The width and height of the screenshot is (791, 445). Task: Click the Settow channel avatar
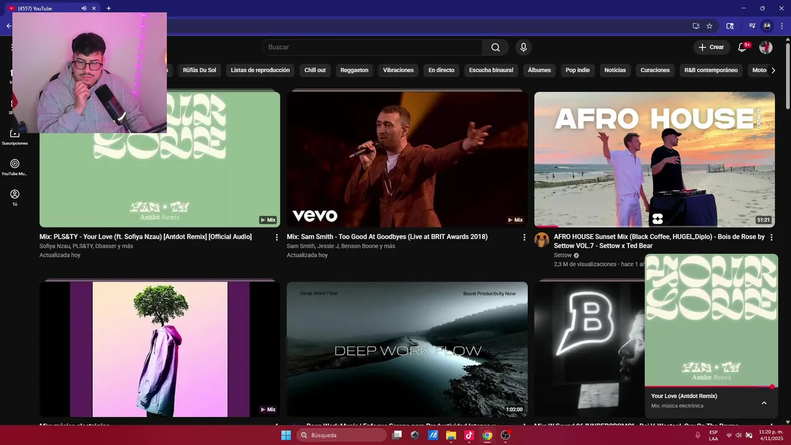coord(542,240)
